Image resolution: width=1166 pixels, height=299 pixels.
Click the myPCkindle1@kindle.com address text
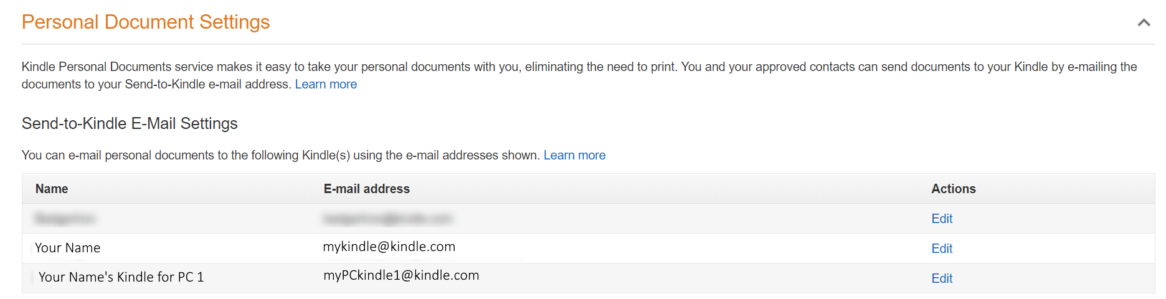coord(401,275)
